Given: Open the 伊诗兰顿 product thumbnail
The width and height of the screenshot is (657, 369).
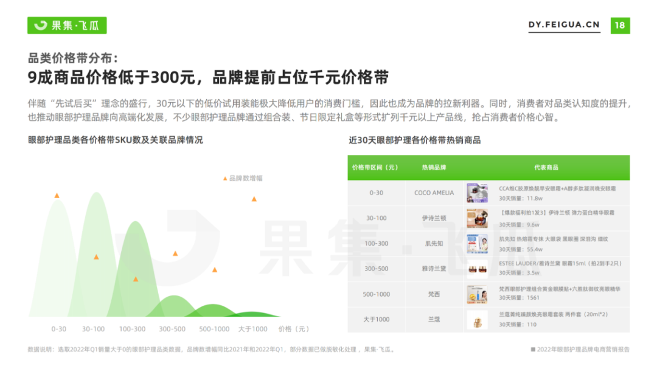Looking at the screenshot, I should pos(478,218).
